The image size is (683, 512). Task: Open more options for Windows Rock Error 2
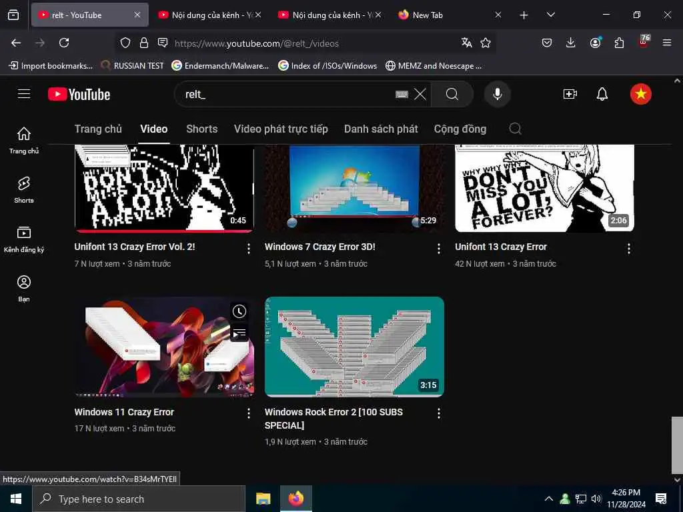(x=439, y=413)
